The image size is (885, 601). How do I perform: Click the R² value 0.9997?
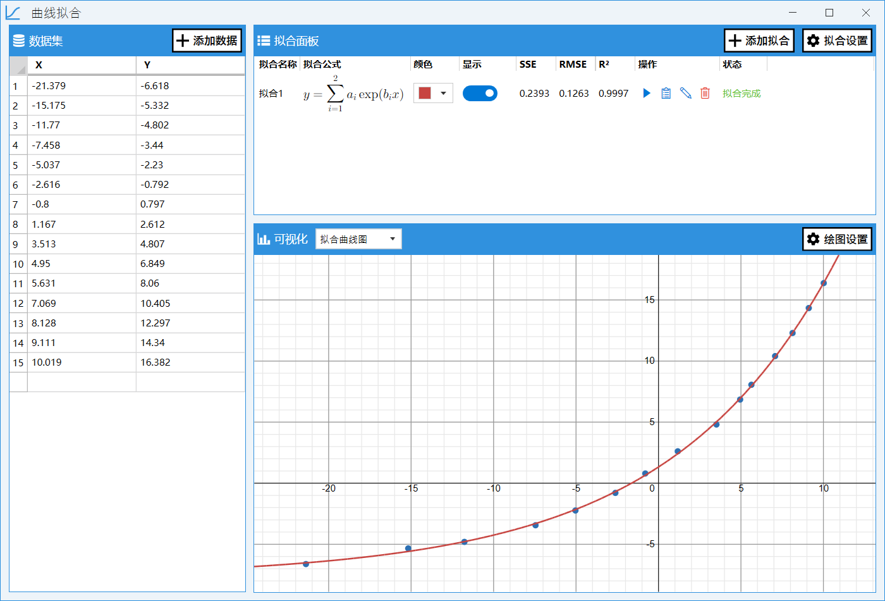(x=614, y=93)
